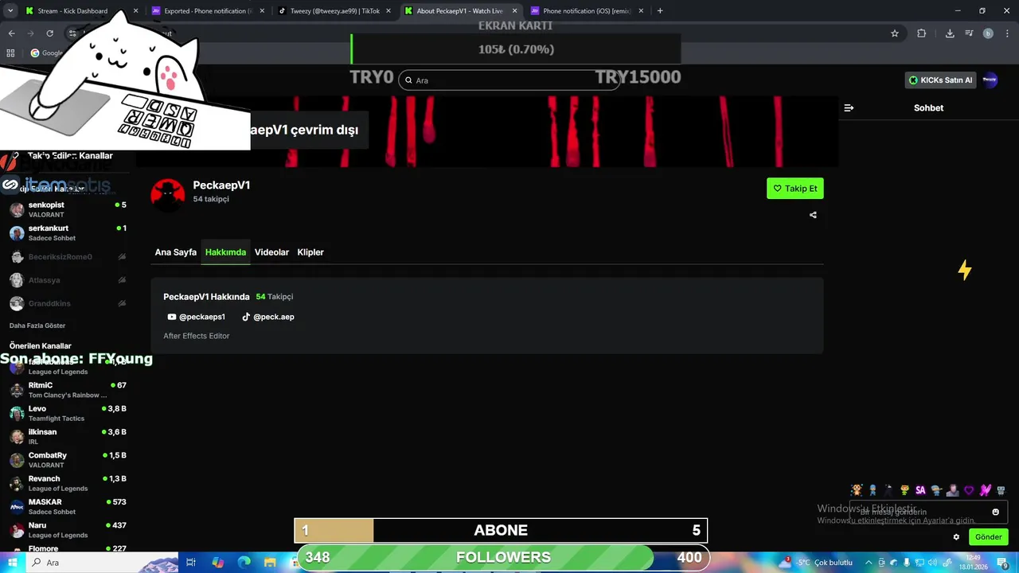Open chat settings gear next to Gönder
1019x573 pixels.
coord(956,537)
